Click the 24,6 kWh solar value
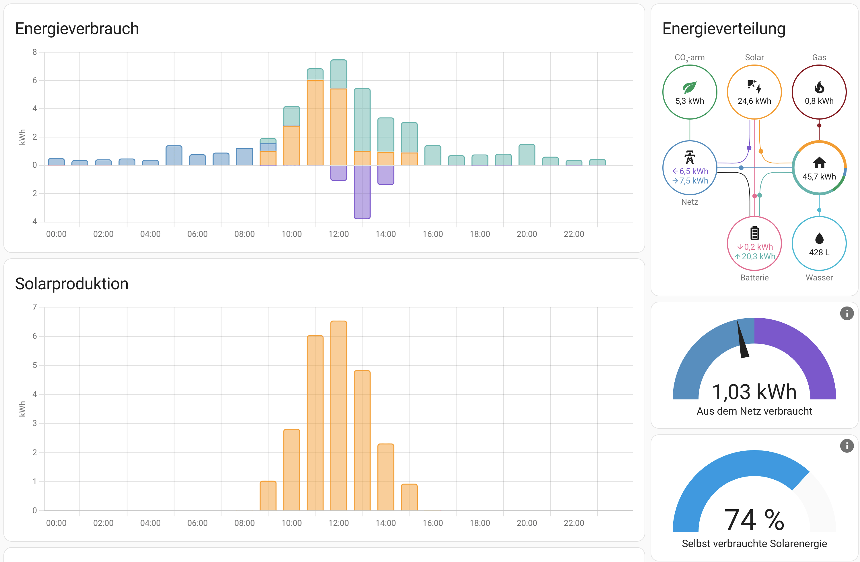Viewport: 860px width, 562px height. [754, 101]
